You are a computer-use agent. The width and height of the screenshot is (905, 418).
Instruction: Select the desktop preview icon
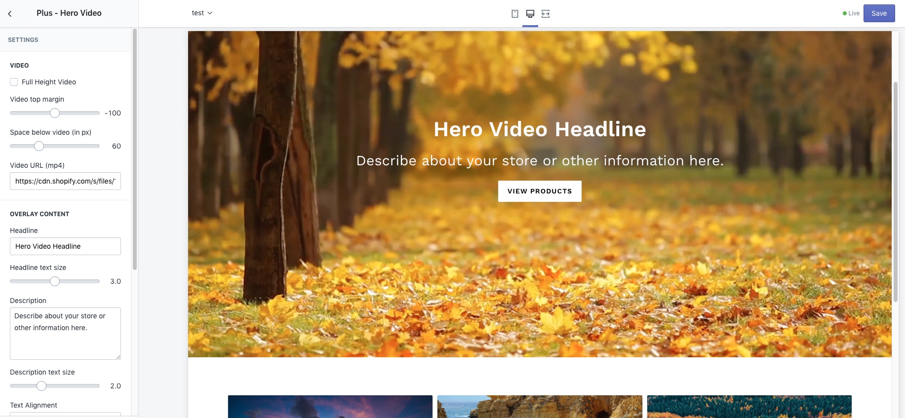530,14
